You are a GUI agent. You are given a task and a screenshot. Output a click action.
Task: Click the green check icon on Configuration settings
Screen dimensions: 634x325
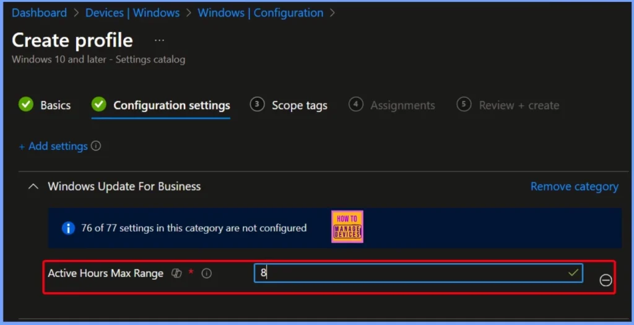98,104
